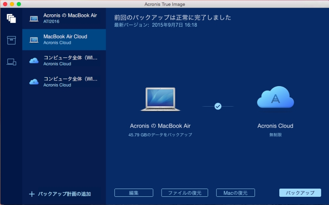Click the checkmark status icon between source and destination

[x=218, y=106]
